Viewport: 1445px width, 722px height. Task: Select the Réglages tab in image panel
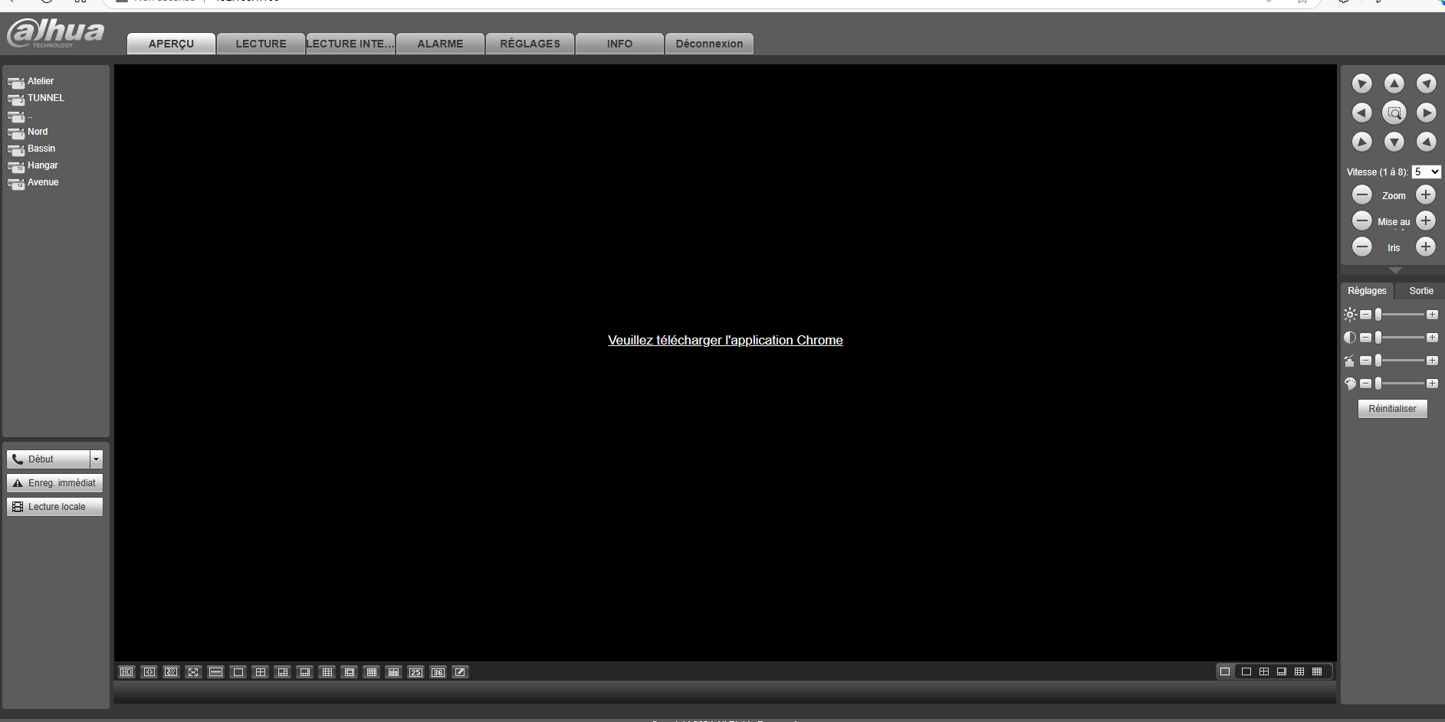point(1367,291)
